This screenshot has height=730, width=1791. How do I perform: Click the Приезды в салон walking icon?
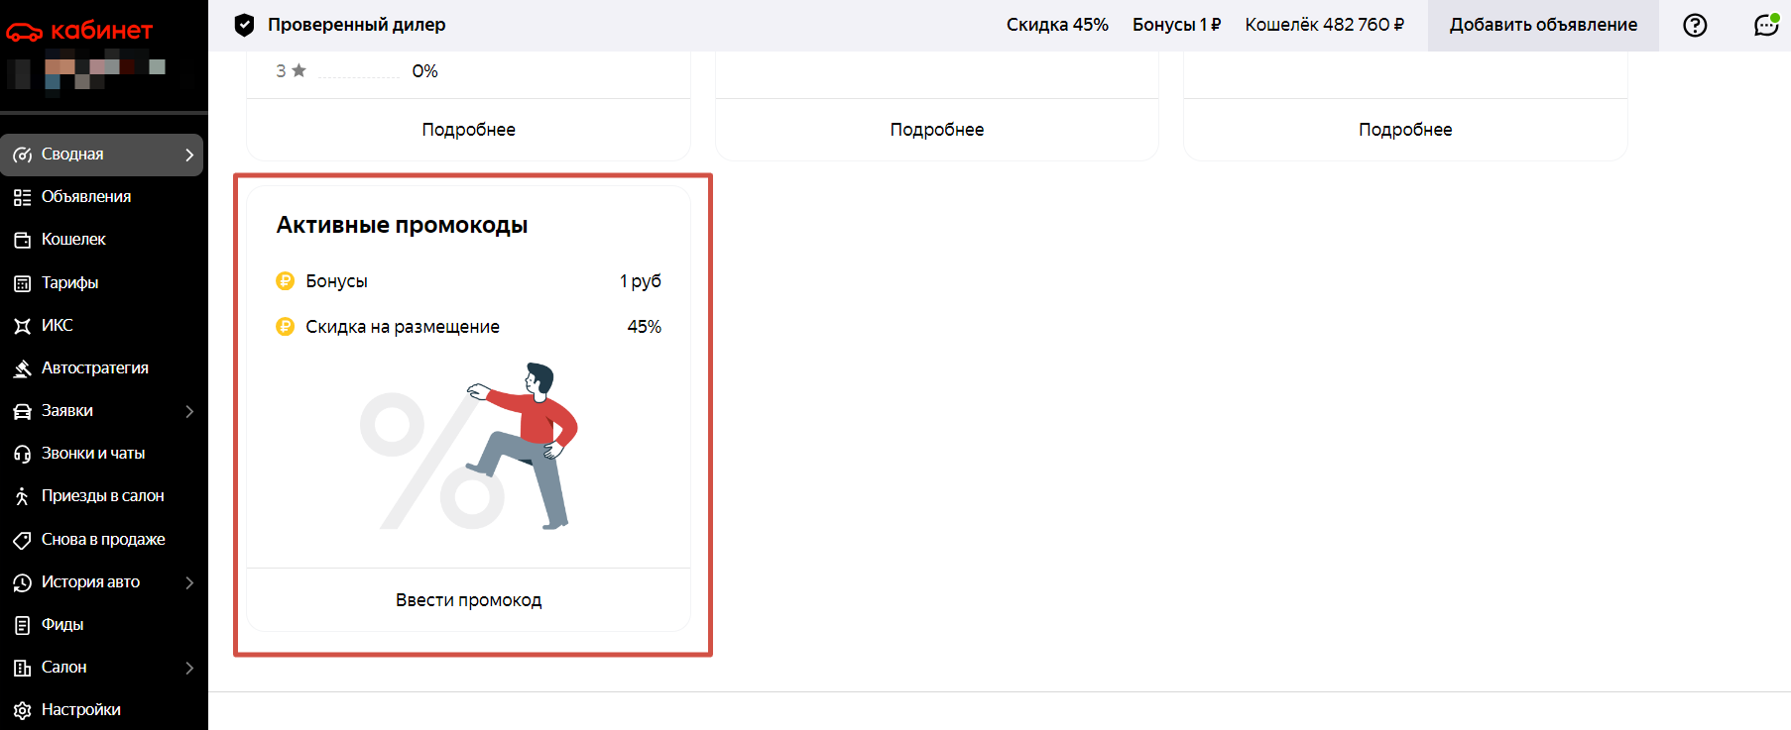[22, 496]
